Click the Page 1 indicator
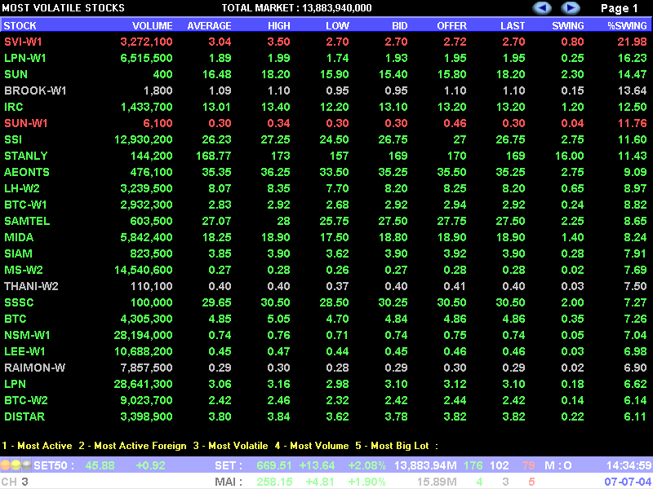Viewport: 653px width, 489px height. coord(620,8)
